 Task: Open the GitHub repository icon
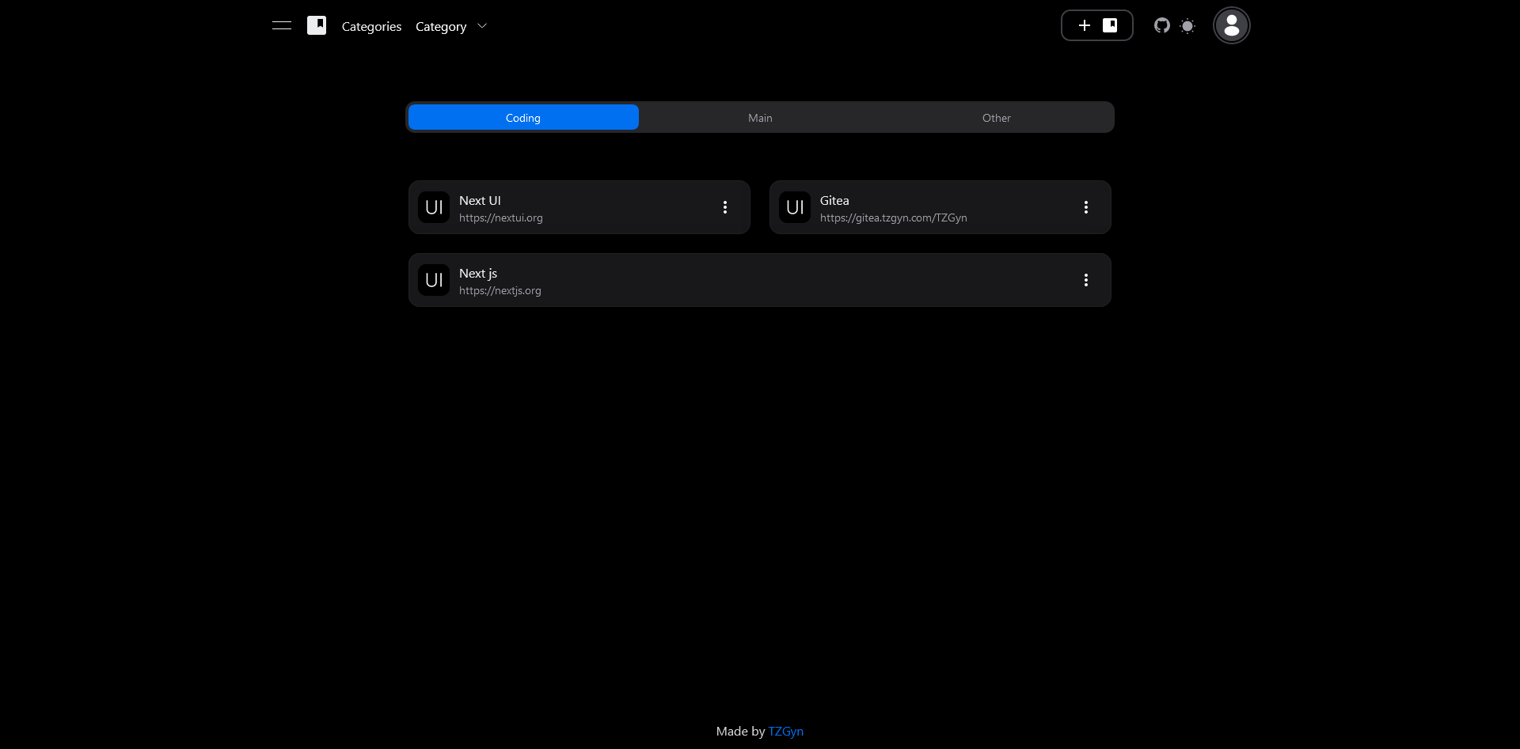1161,25
